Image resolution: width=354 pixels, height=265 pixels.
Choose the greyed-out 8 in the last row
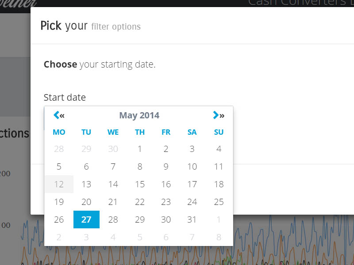(x=219, y=237)
